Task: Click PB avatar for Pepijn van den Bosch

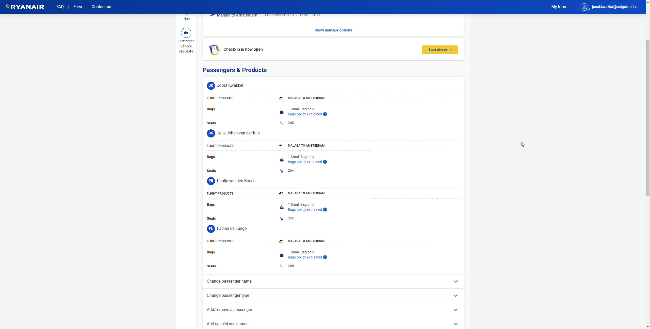Action: (x=211, y=181)
